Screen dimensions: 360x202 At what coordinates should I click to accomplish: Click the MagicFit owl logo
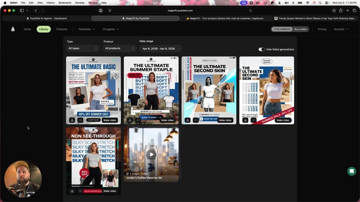point(13,29)
